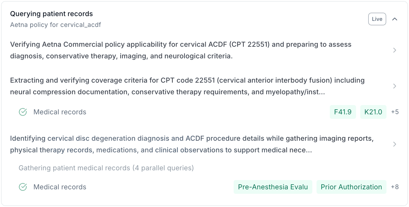Screen dimensions: 409x207
Task: Open the Pre-Anesthesia Evalu document tag
Action: 273,187
